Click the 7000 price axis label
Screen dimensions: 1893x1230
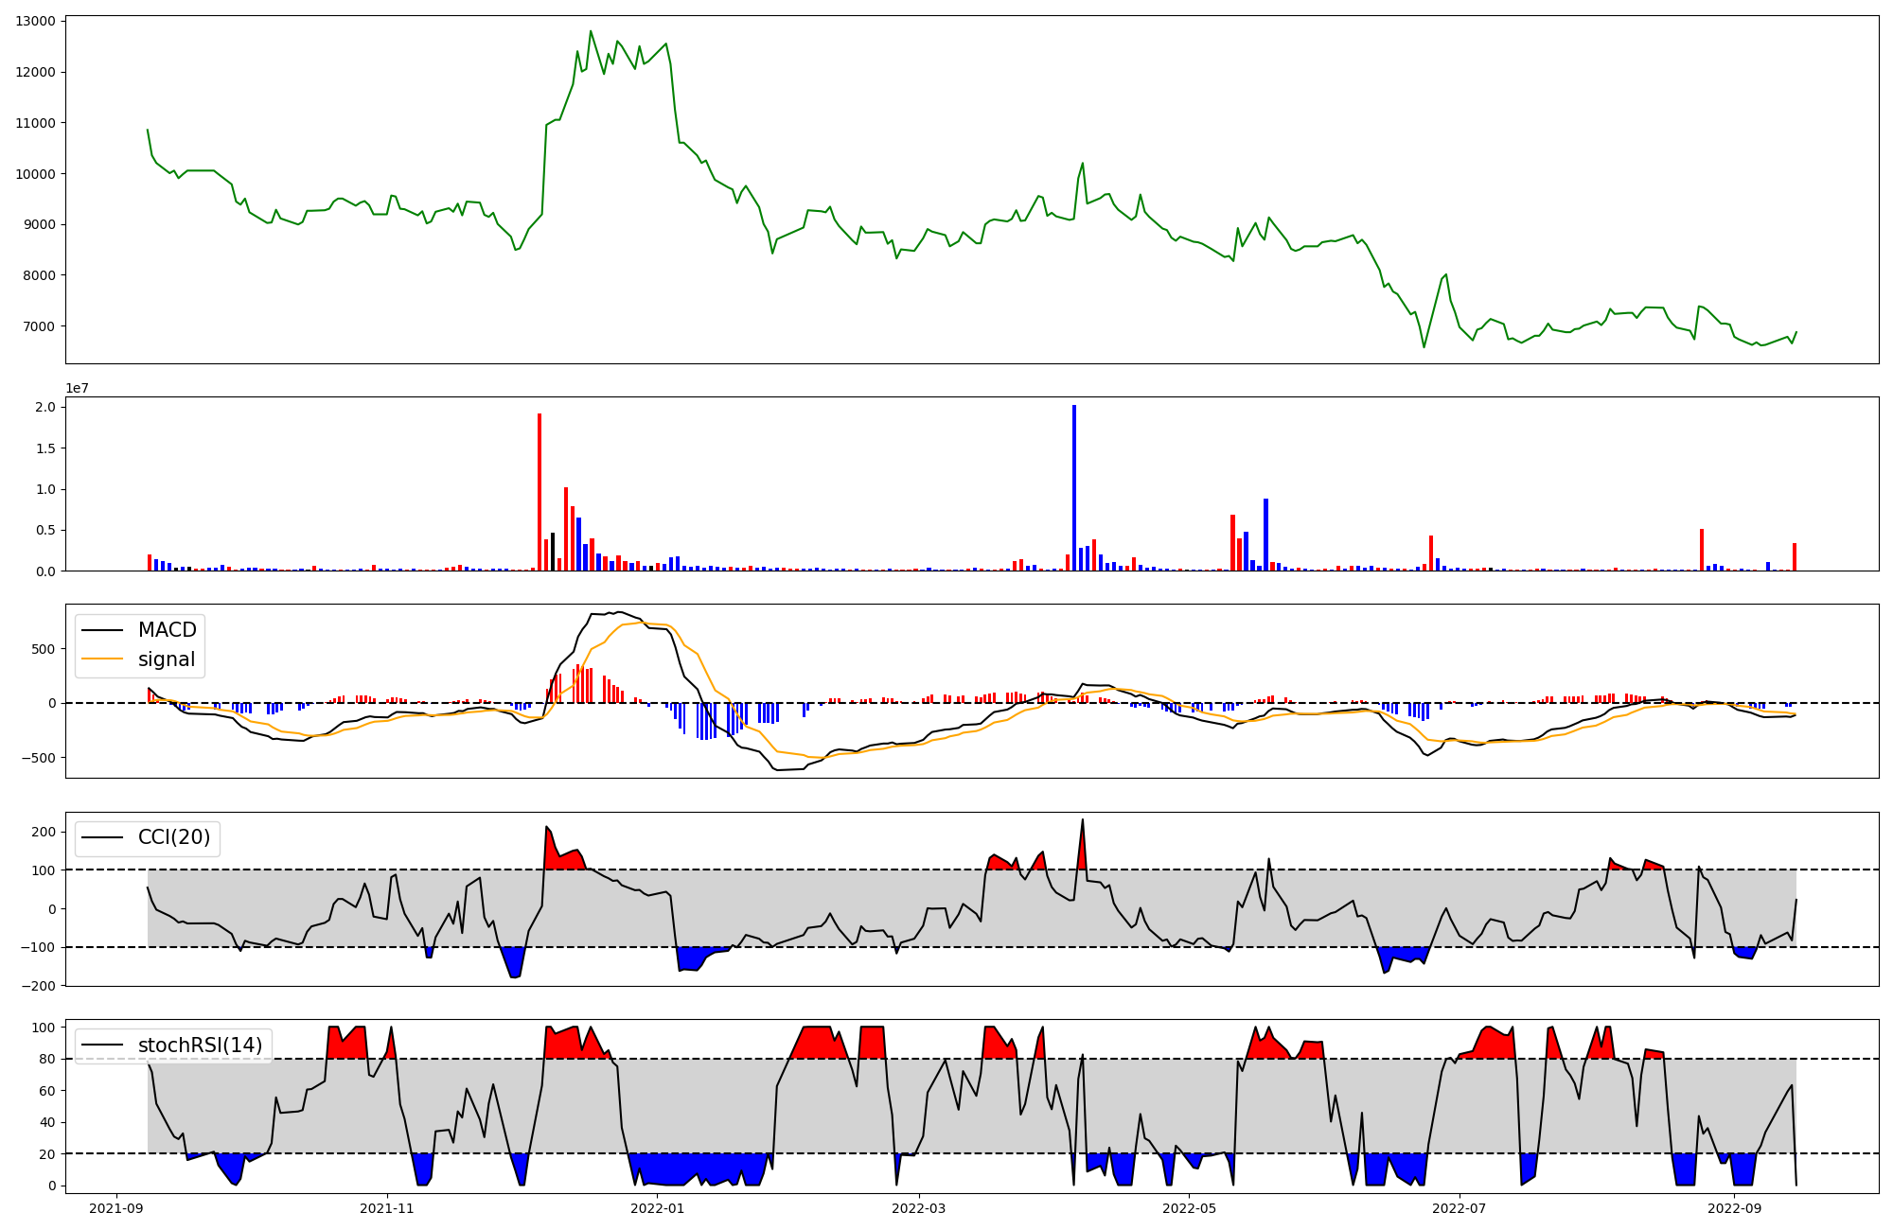39,326
